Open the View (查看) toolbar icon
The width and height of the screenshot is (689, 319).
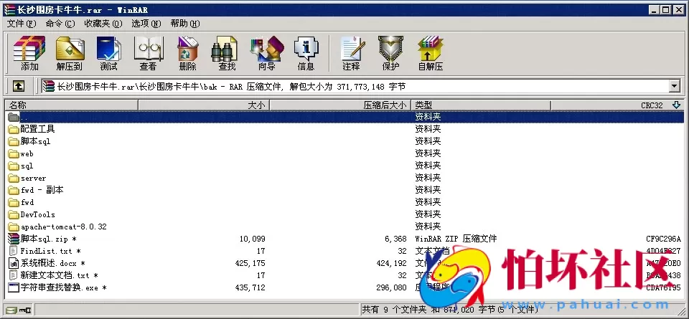tap(148, 54)
